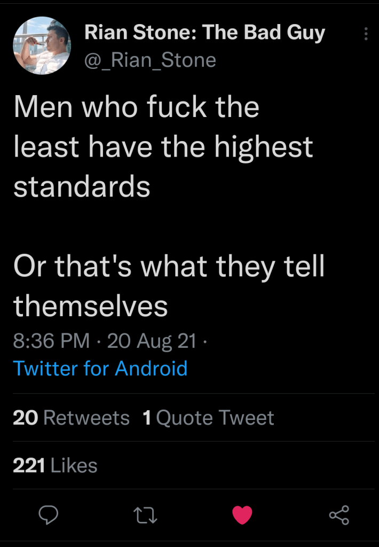Click the line "least have the highest"
The height and width of the screenshot is (547, 379).
[x=163, y=146]
